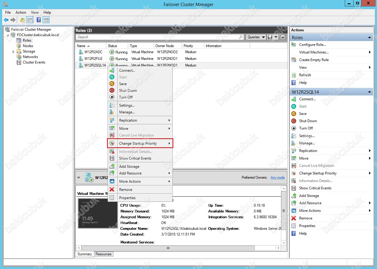Select the Networks tree item
Image resolution: width=377 pixels, height=269 pixels.
(x=30, y=57)
